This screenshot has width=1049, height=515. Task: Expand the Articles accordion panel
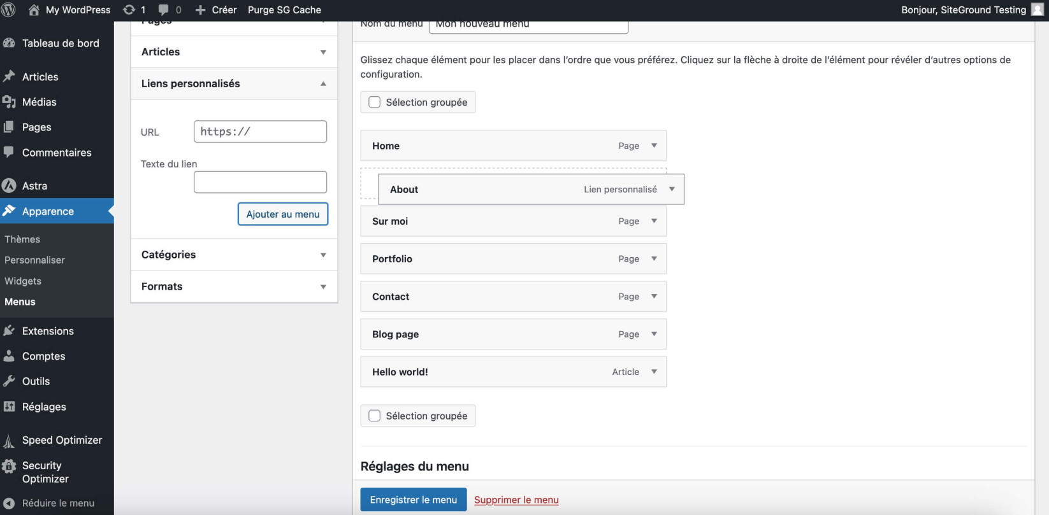(x=234, y=52)
